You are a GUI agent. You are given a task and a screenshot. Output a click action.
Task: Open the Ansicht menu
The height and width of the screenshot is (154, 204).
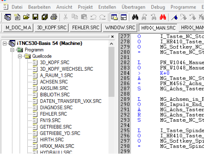pyautogui.click(x=64, y=7)
